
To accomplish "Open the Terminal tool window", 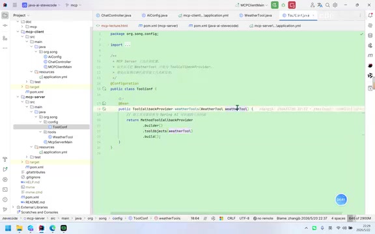I will point(5,190).
